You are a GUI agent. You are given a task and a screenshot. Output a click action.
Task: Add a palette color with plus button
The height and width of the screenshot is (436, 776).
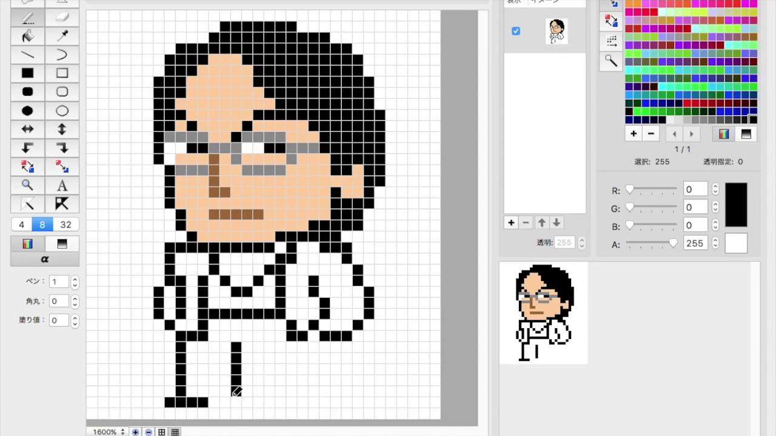click(634, 134)
